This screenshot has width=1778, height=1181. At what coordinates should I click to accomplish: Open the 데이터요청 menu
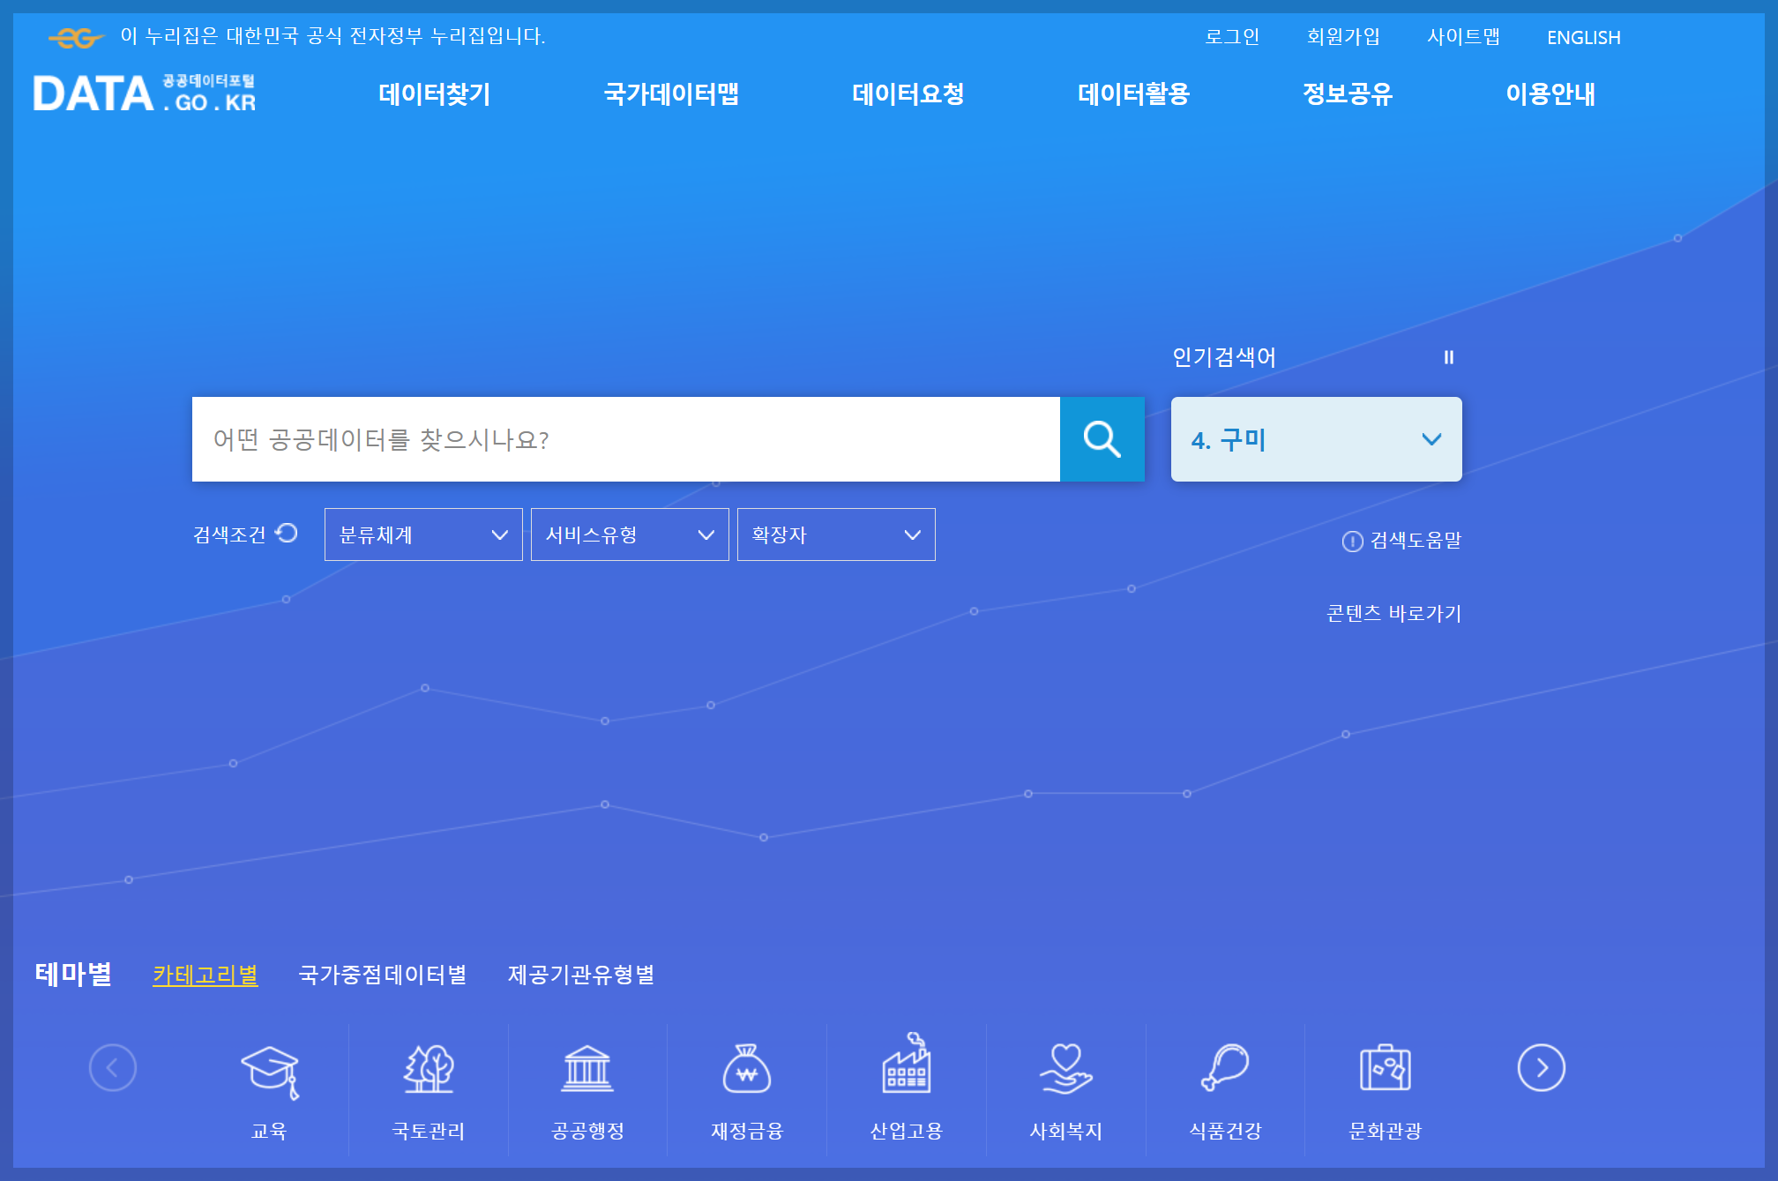908,93
